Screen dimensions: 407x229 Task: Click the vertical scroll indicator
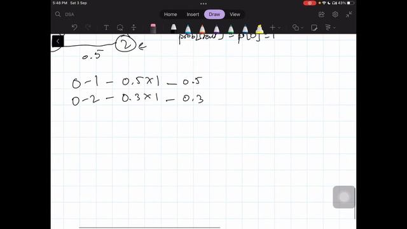[355, 204]
